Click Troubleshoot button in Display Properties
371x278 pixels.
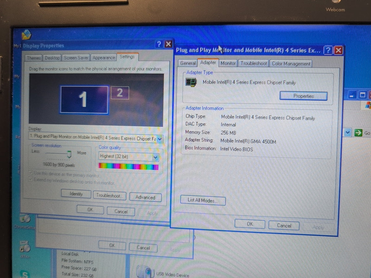110,196
